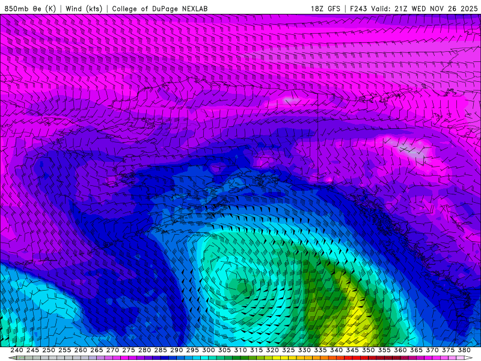Click the 325 color scale value
481x361 pixels.
pyautogui.click(x=288, y=350)
